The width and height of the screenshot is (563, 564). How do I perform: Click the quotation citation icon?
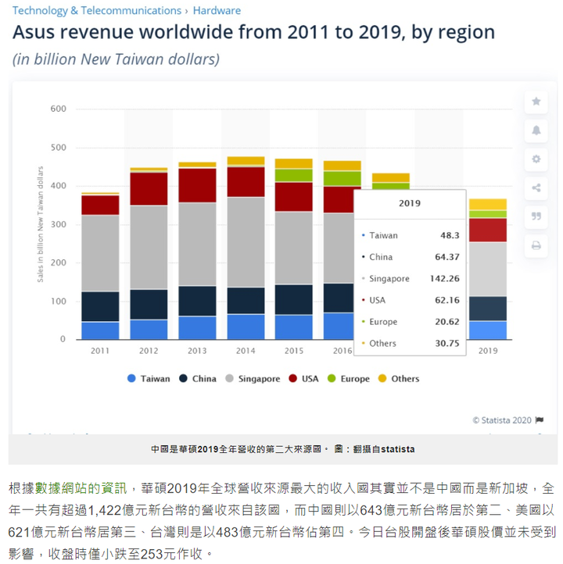pyautogui.click(x=536, y=216)
